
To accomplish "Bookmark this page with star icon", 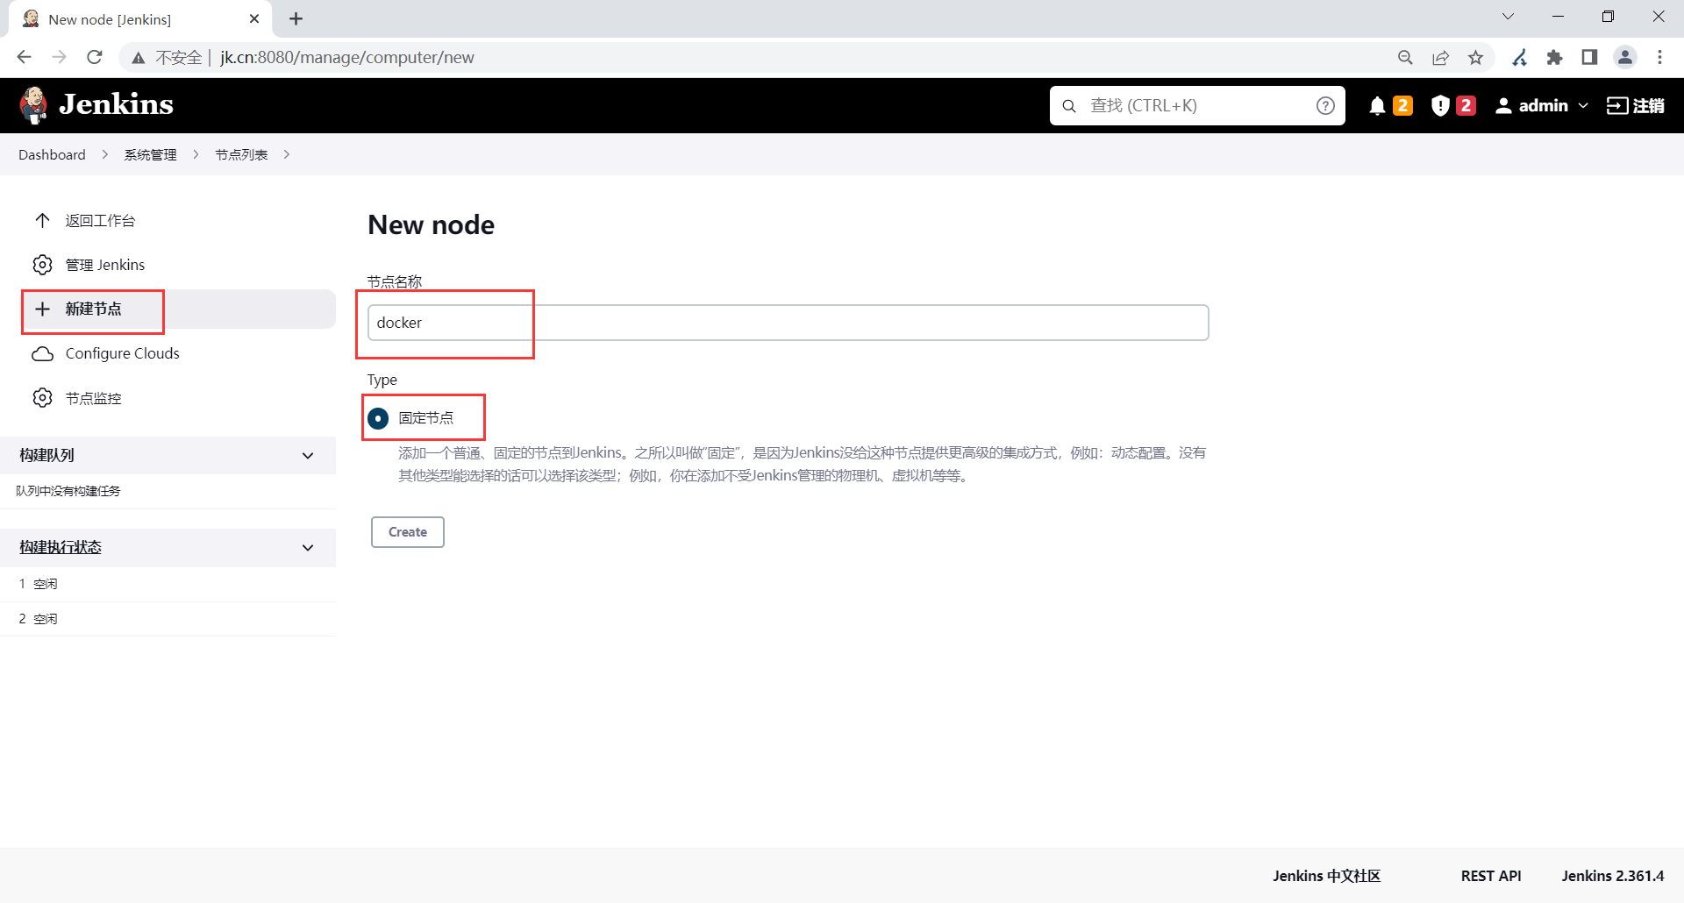I will [1476, 57].
